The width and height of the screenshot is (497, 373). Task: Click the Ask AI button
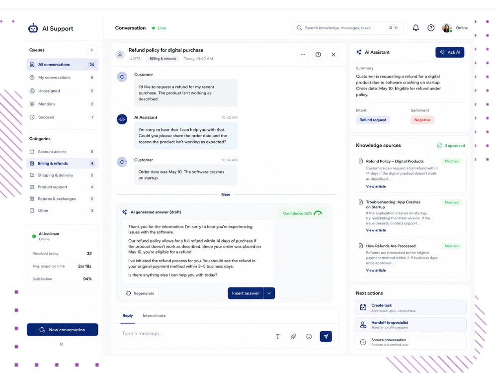click(x=450, y=52)
